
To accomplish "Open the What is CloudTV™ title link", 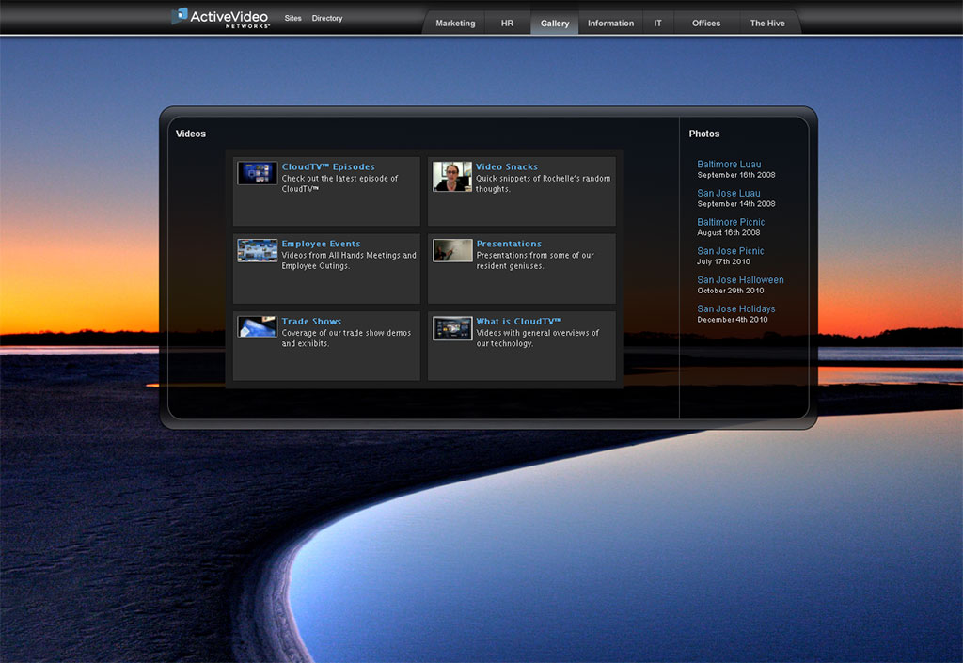I will point(518,321).
